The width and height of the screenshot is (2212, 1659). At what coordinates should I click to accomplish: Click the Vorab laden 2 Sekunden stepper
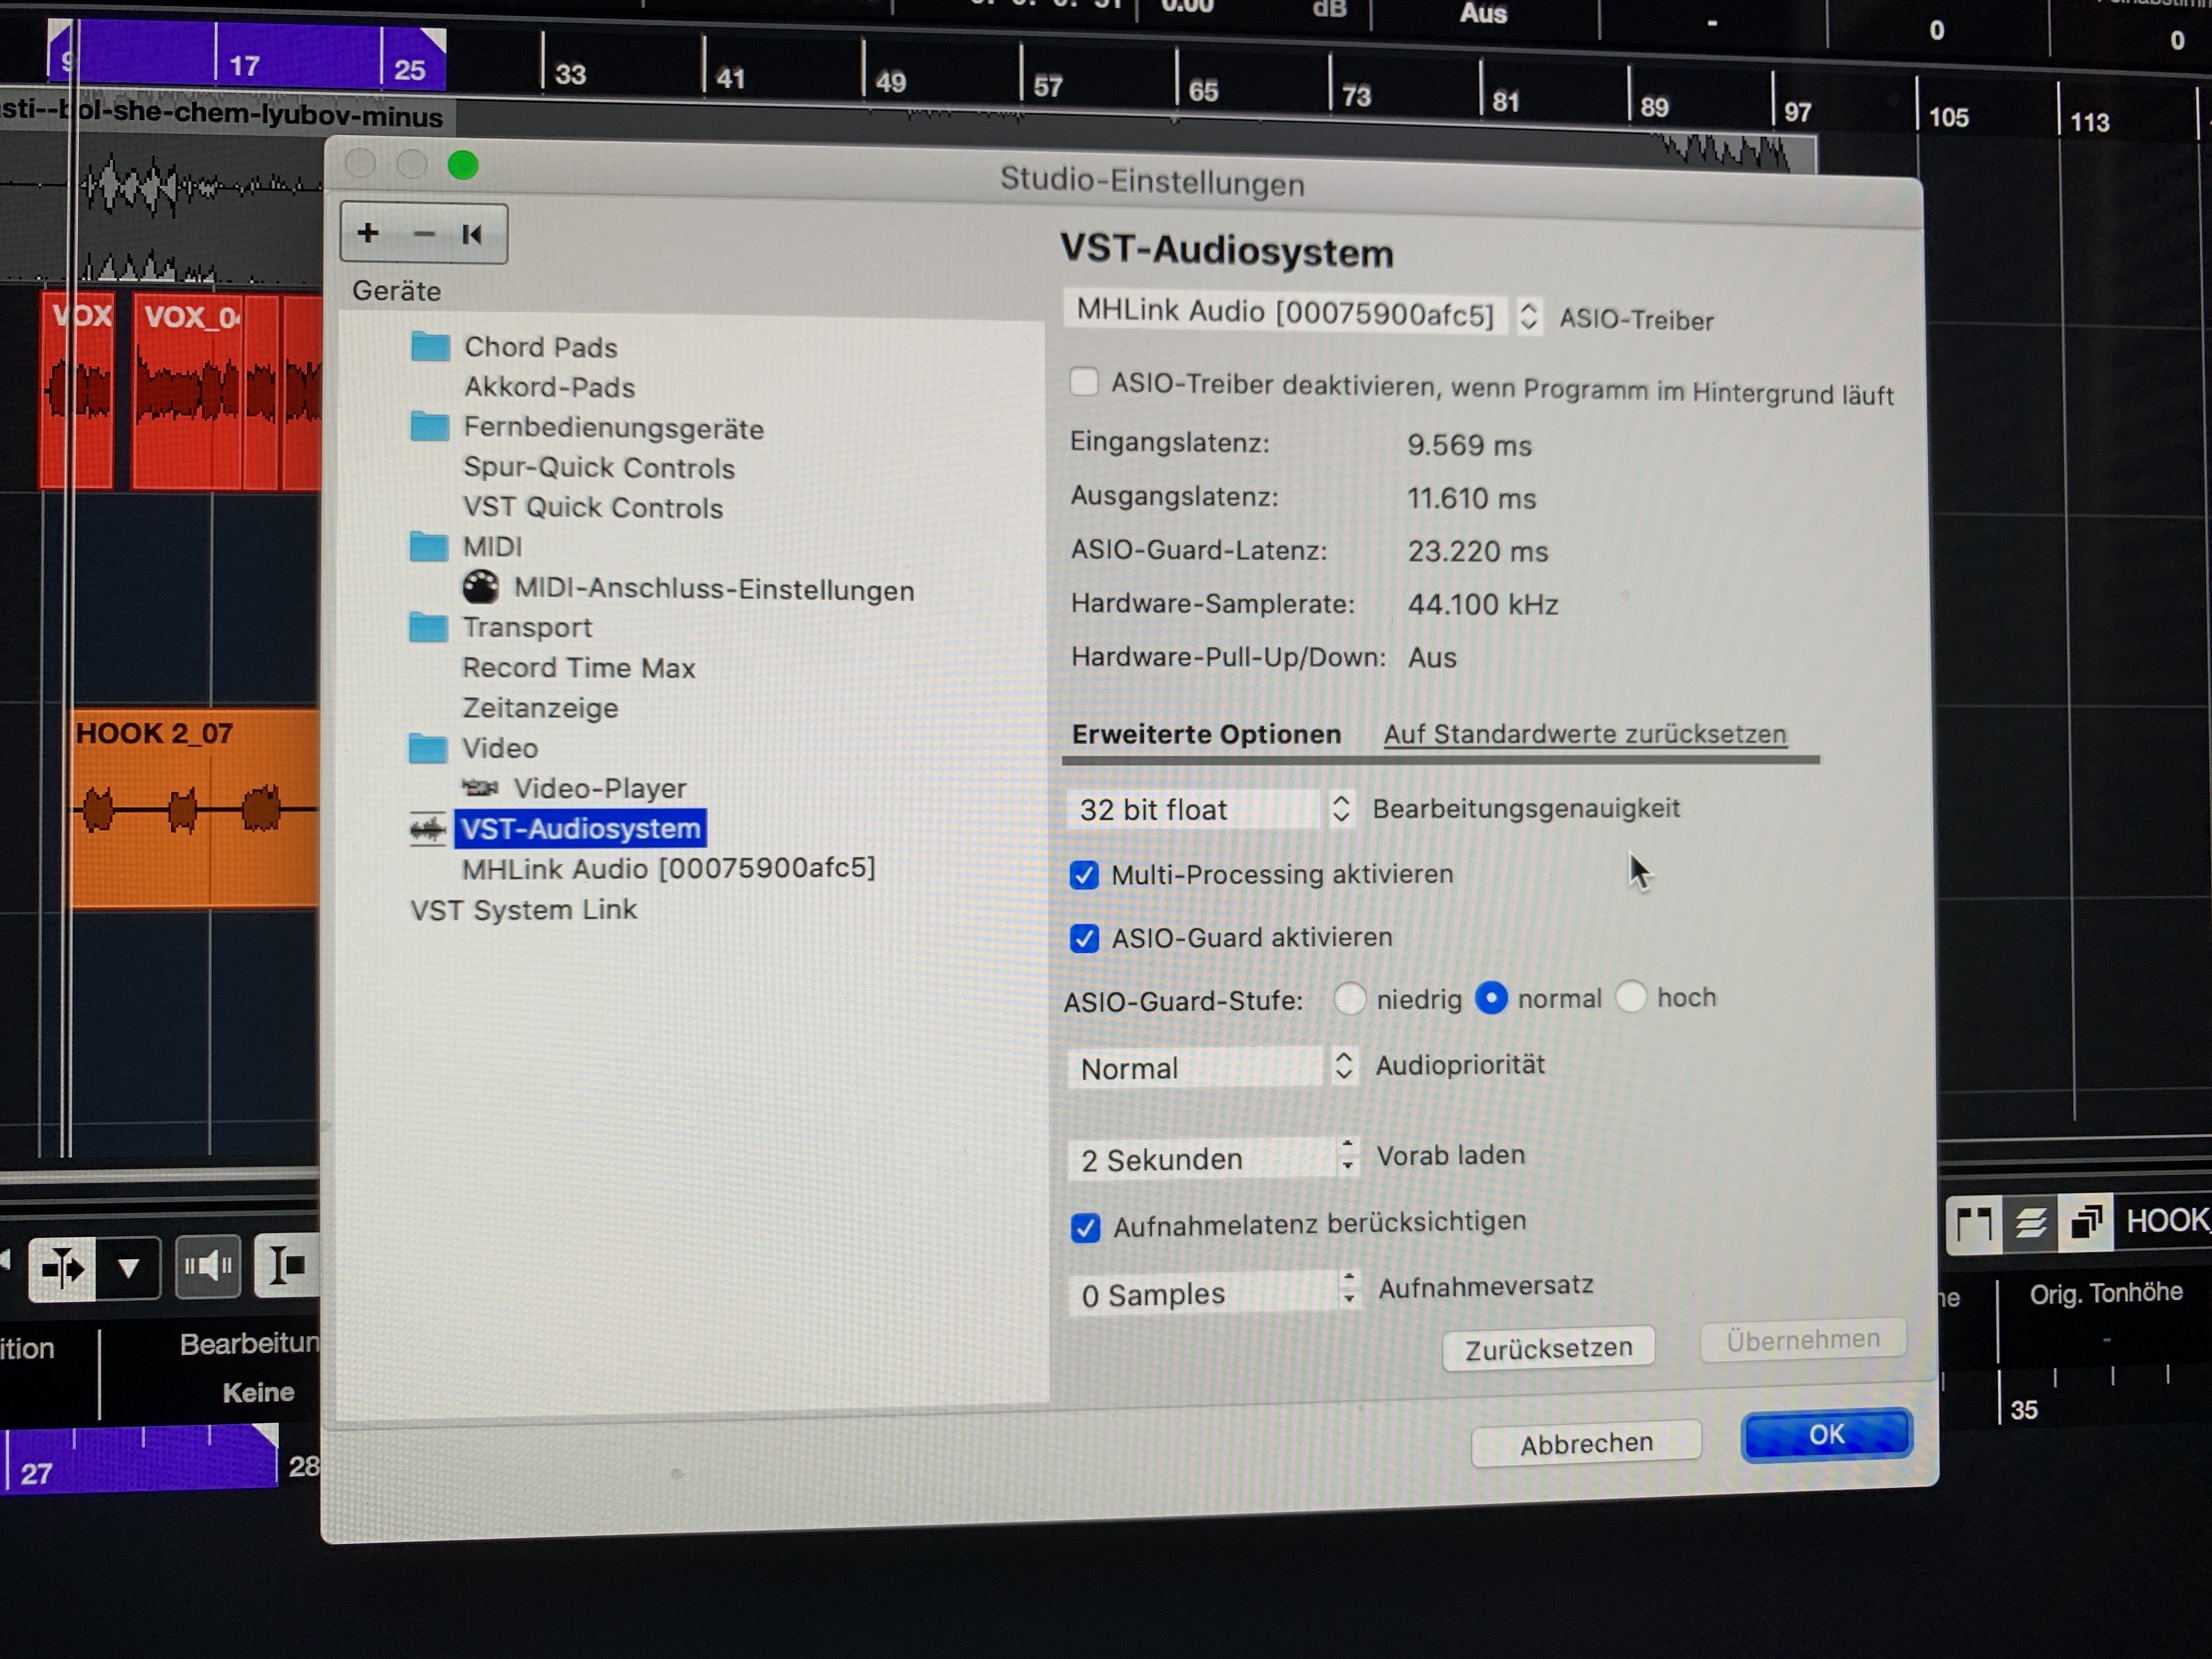coord(1348,1156)
